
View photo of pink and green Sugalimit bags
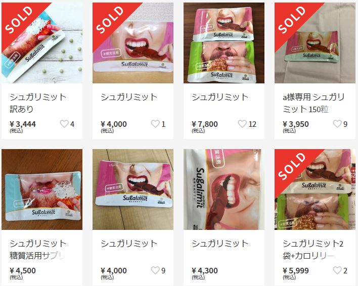pyautogui.click(x=224, y=43)
